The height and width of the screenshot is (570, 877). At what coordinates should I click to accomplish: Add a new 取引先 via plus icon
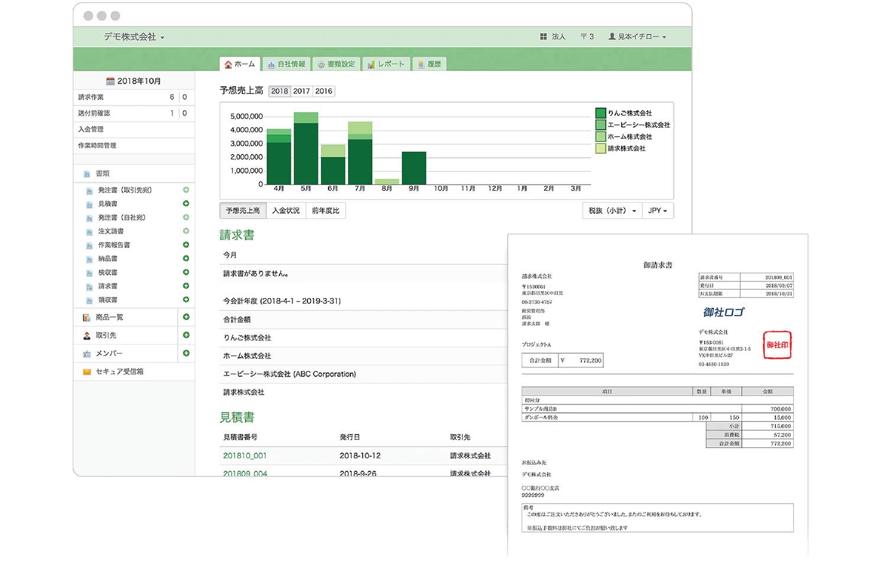(186, 335)
